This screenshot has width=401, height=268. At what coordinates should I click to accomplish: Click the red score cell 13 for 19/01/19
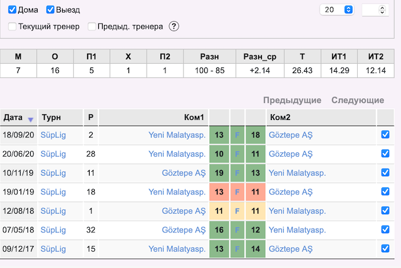pos(219,192)
